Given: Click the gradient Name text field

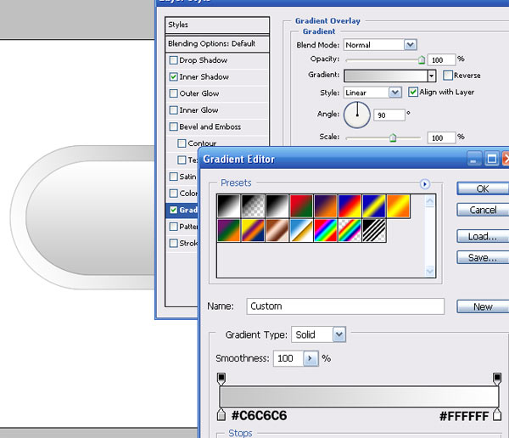Looking at the screenshot, I should [345, 306].
